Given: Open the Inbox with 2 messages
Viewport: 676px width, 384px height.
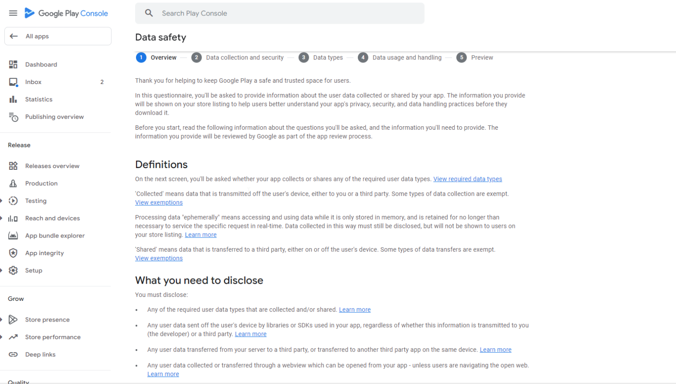Looking at the screenshot, I should (33, 82).
